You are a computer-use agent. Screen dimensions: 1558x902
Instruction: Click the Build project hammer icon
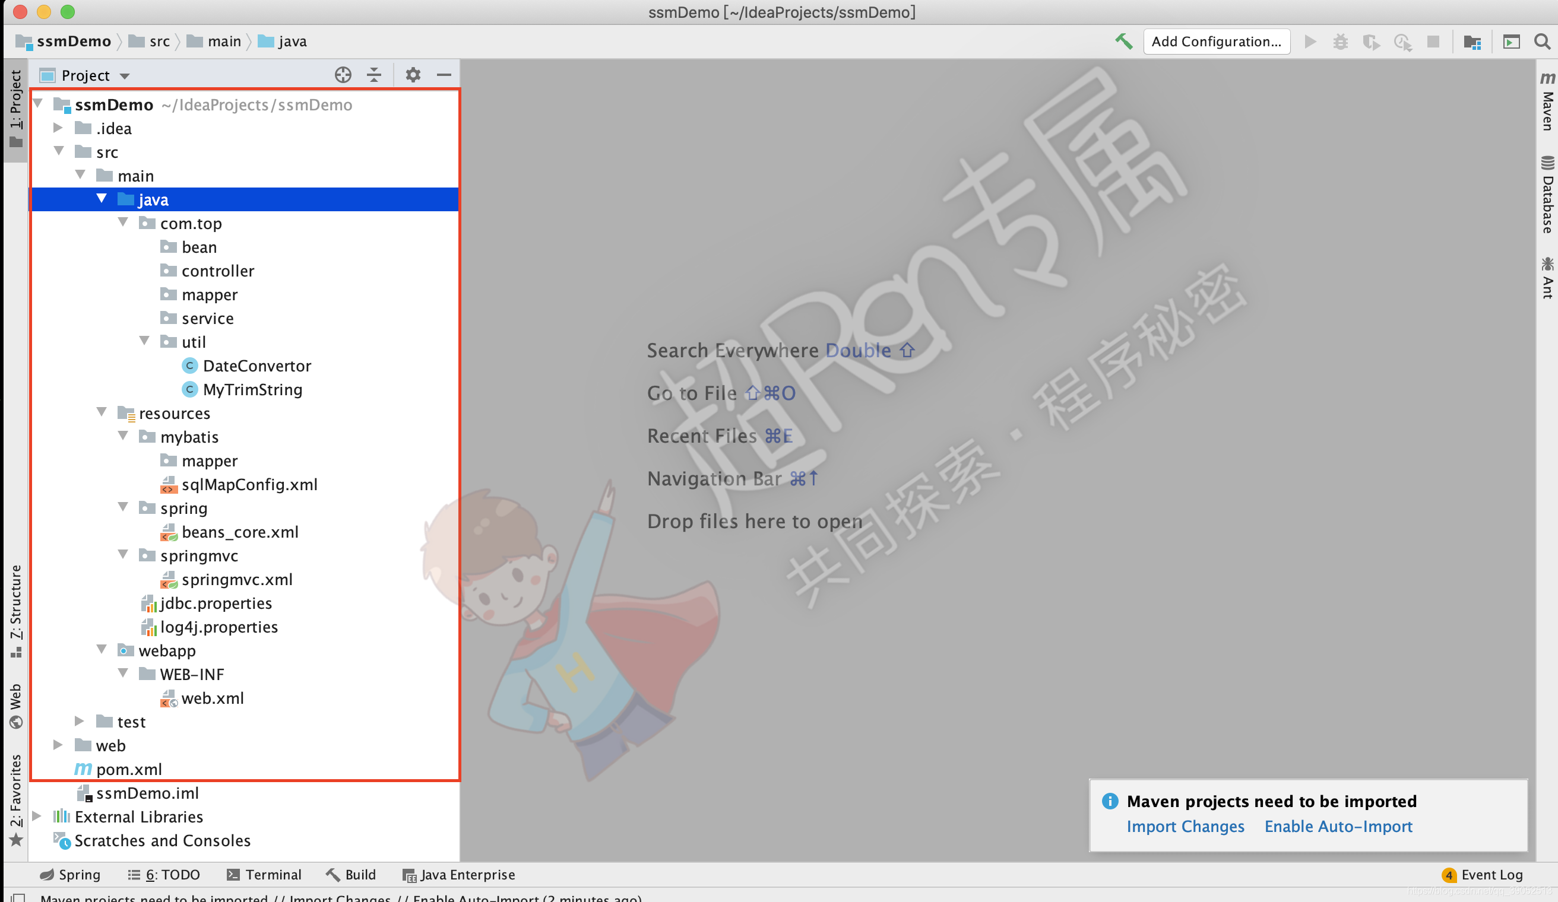1123,42
